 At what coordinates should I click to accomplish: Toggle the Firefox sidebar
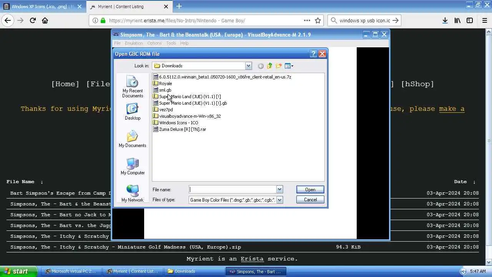click(x=470, y=21)
